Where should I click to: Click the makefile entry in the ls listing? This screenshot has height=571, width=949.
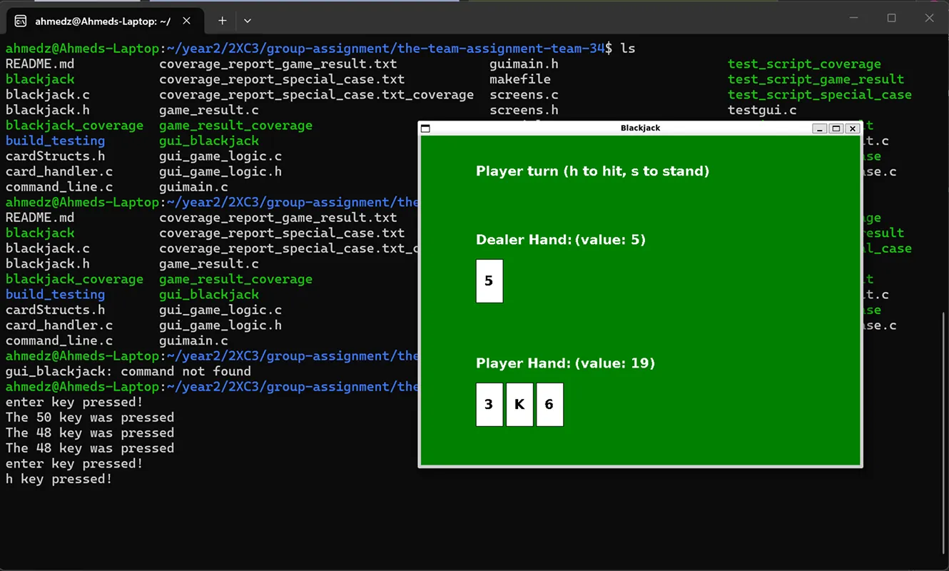(520, 79)
